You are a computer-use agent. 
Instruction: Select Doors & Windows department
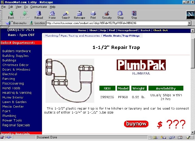(x=16, y=69)
